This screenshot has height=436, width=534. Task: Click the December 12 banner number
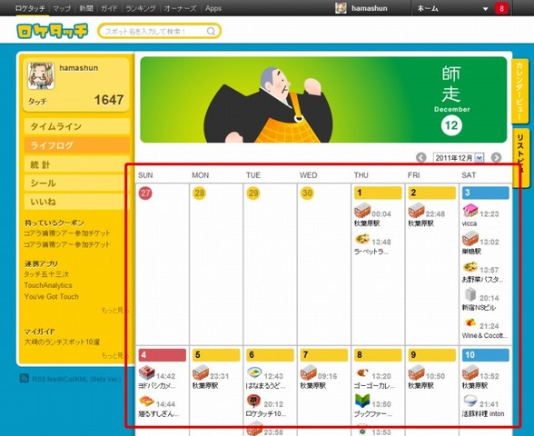click(x=451, y=125)
